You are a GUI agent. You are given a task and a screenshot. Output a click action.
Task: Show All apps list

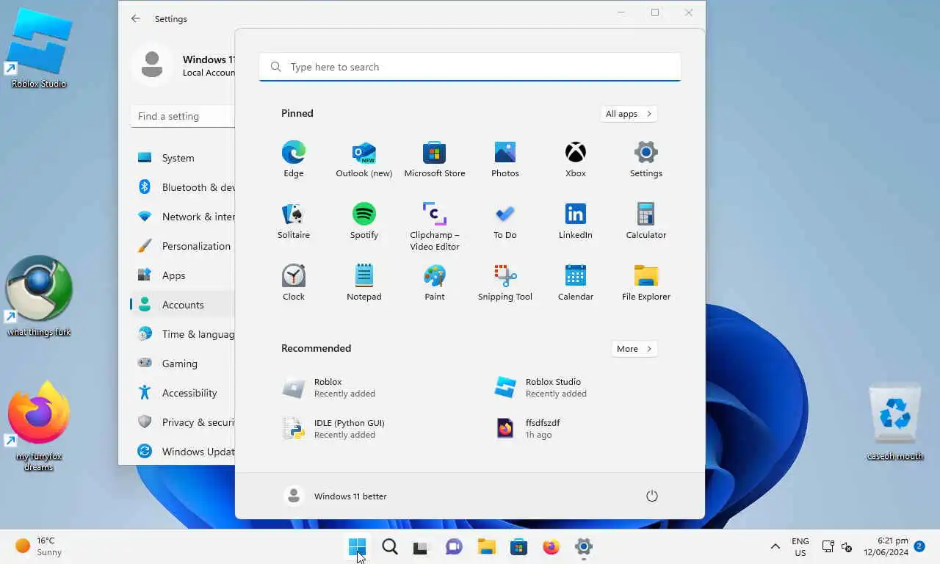point(629,114)
